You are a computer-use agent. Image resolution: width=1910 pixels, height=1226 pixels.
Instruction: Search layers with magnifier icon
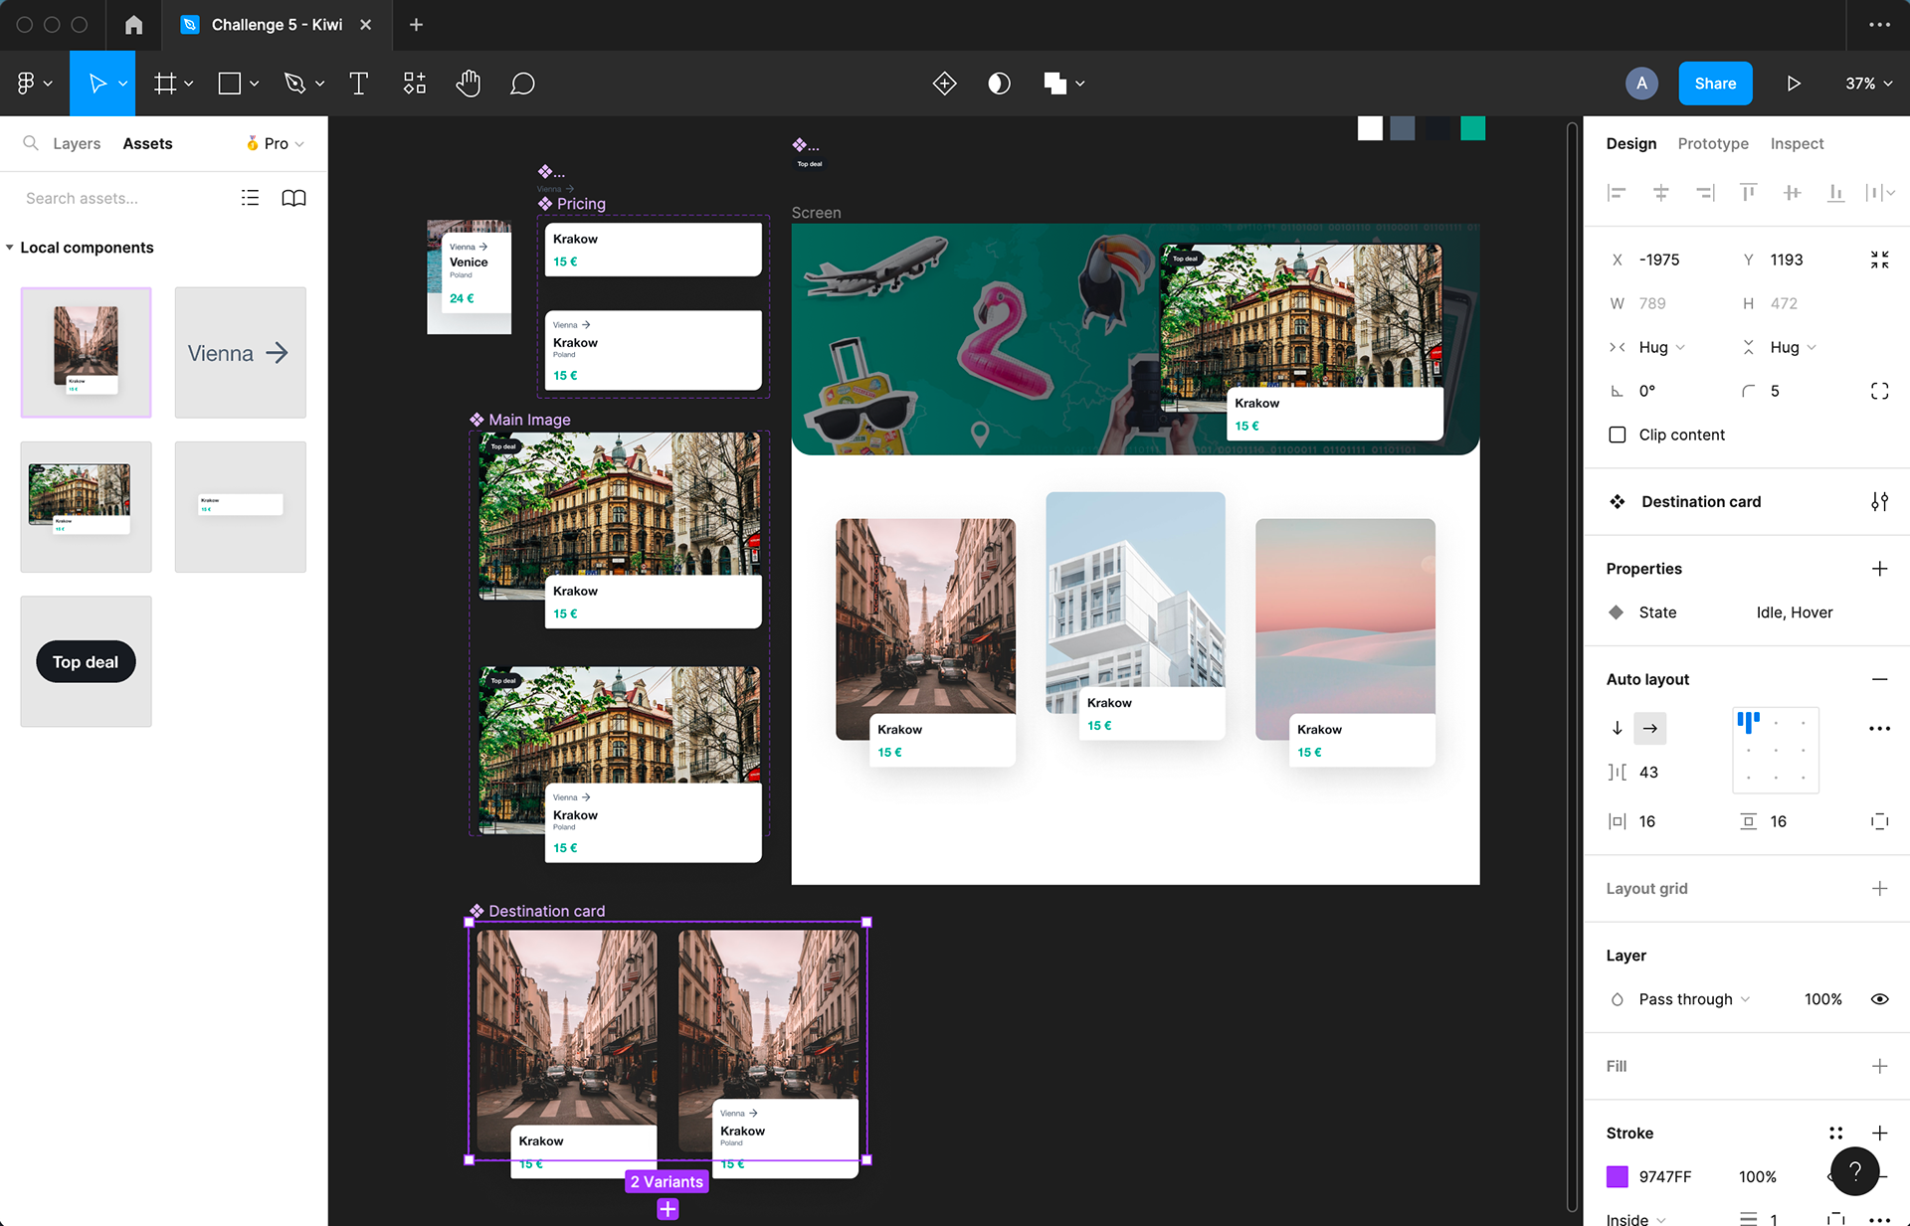(31, 143)
